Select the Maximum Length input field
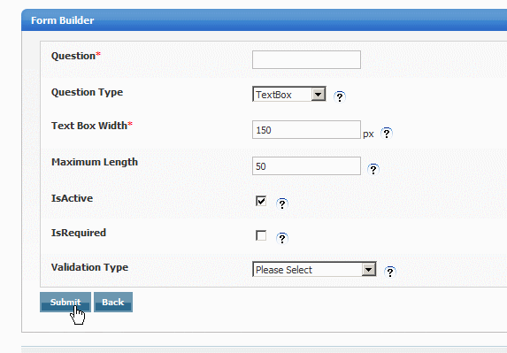Screen dimensions: 507x353 (306, 166)
